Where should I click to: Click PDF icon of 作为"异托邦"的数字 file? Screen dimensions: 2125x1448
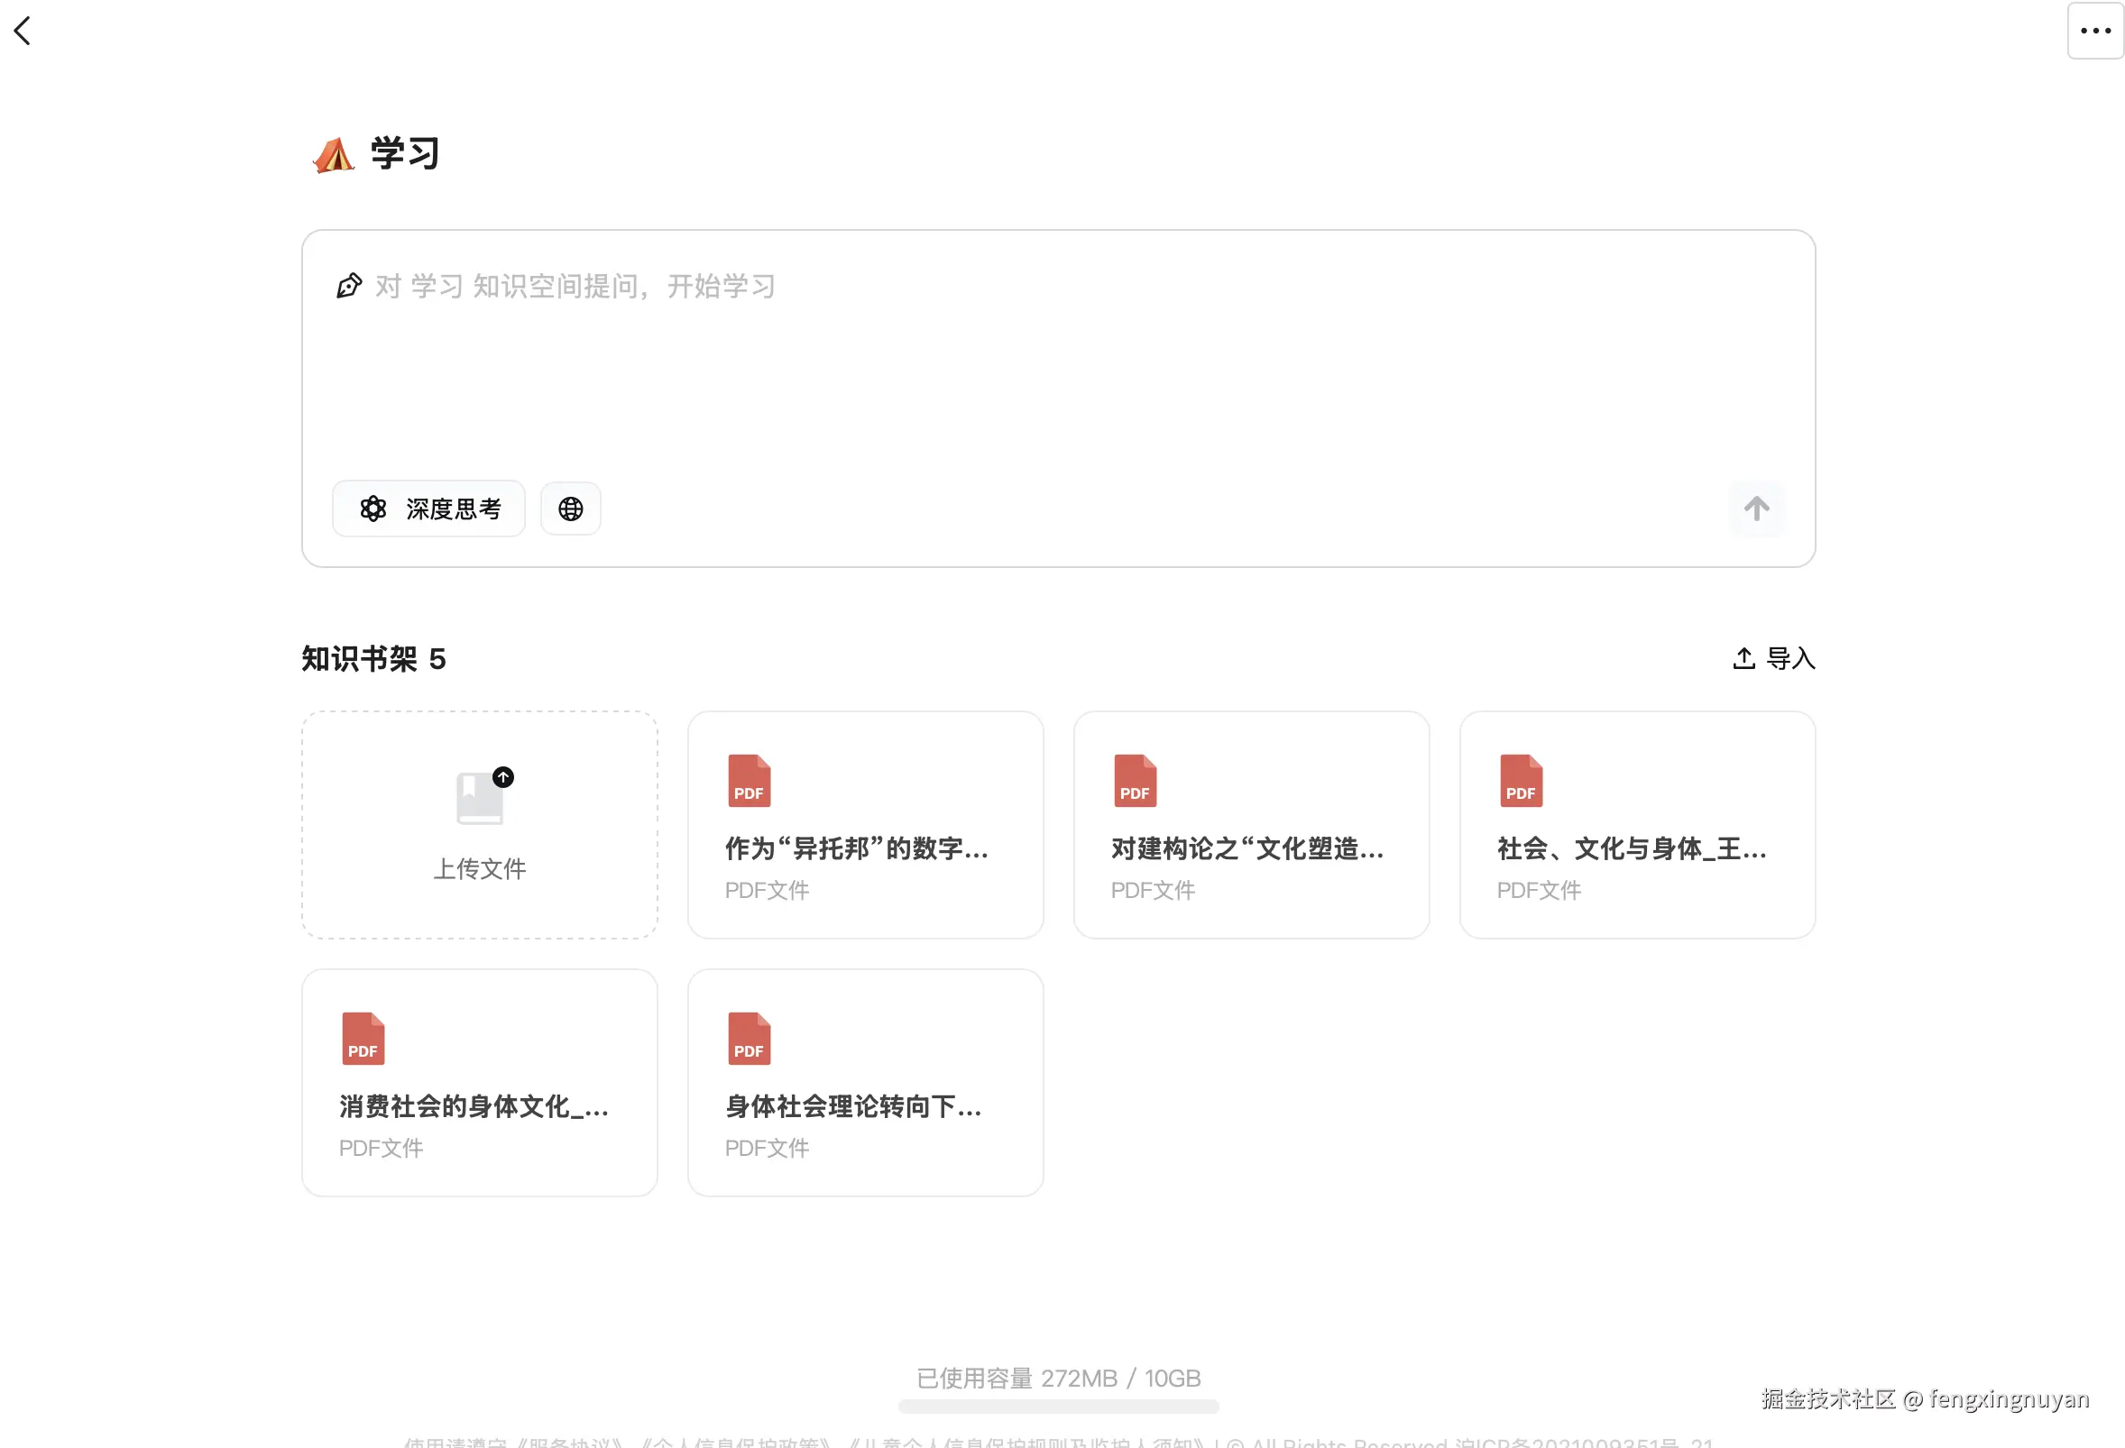click(x=749, y=781)
